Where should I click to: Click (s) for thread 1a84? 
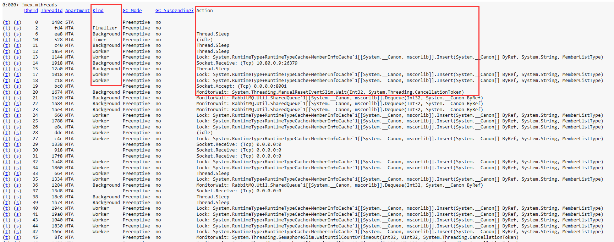coord(17,104)
